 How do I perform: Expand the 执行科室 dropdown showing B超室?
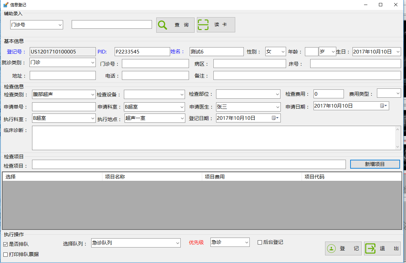pos(93,118)
